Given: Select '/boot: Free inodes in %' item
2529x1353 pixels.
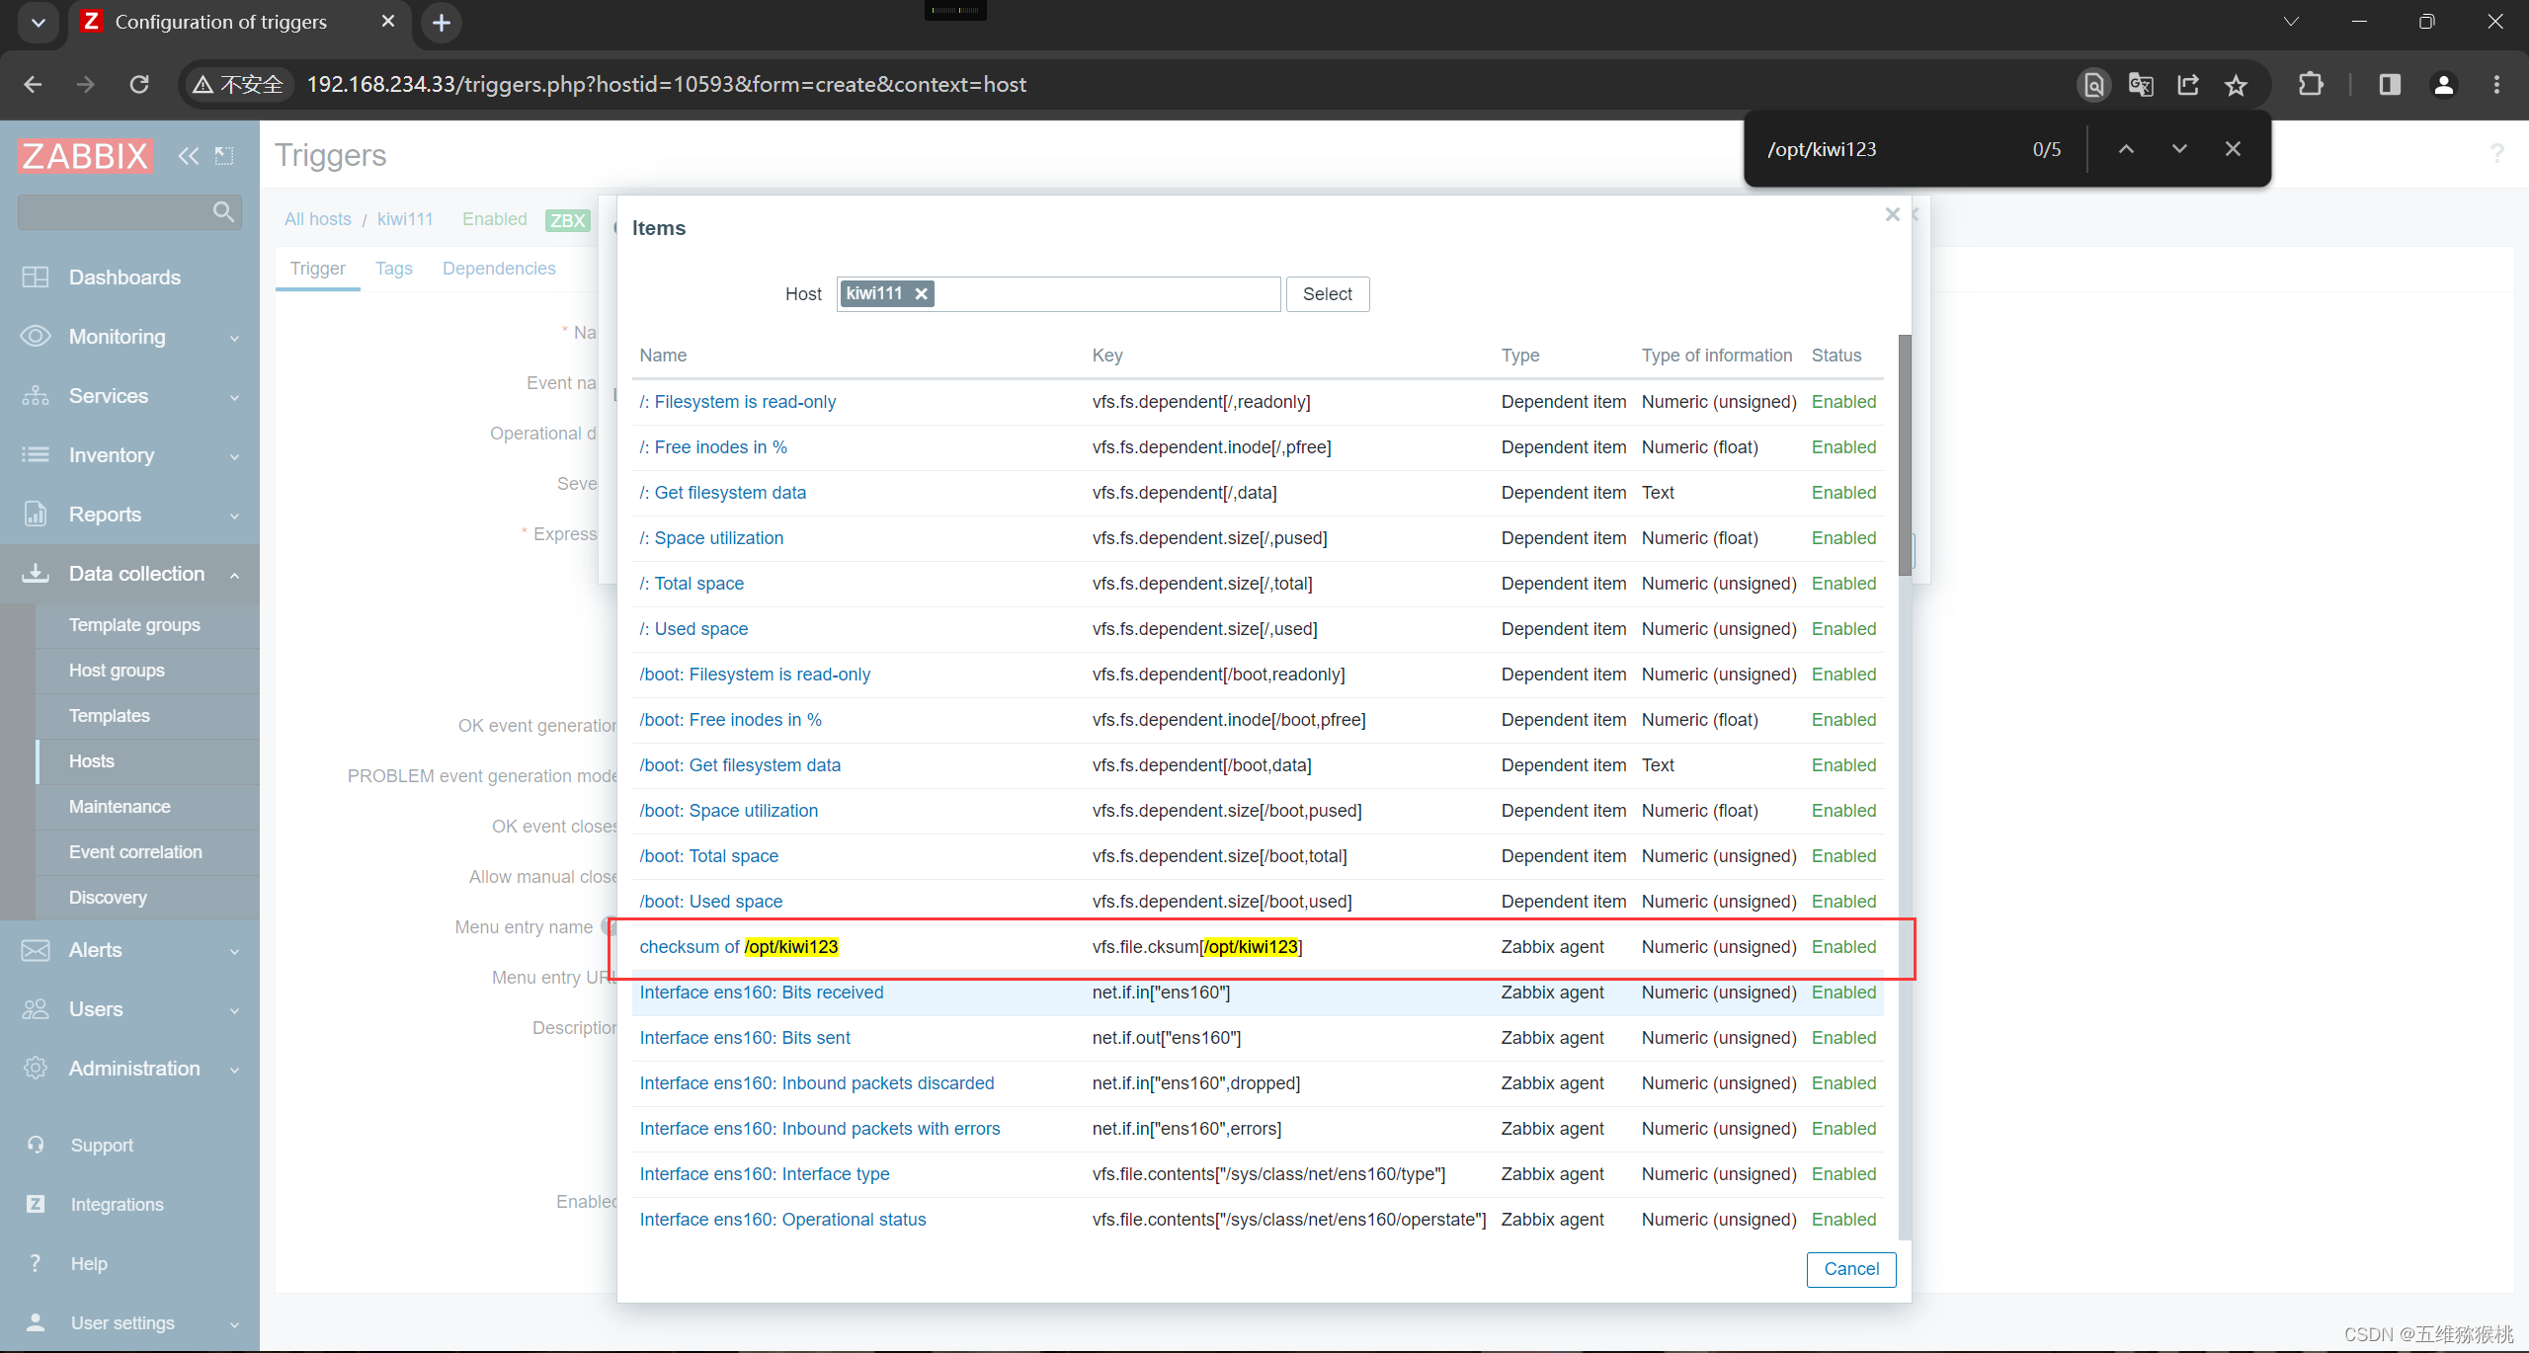Looking at the screenshot, I should click(x=731, y=720).
